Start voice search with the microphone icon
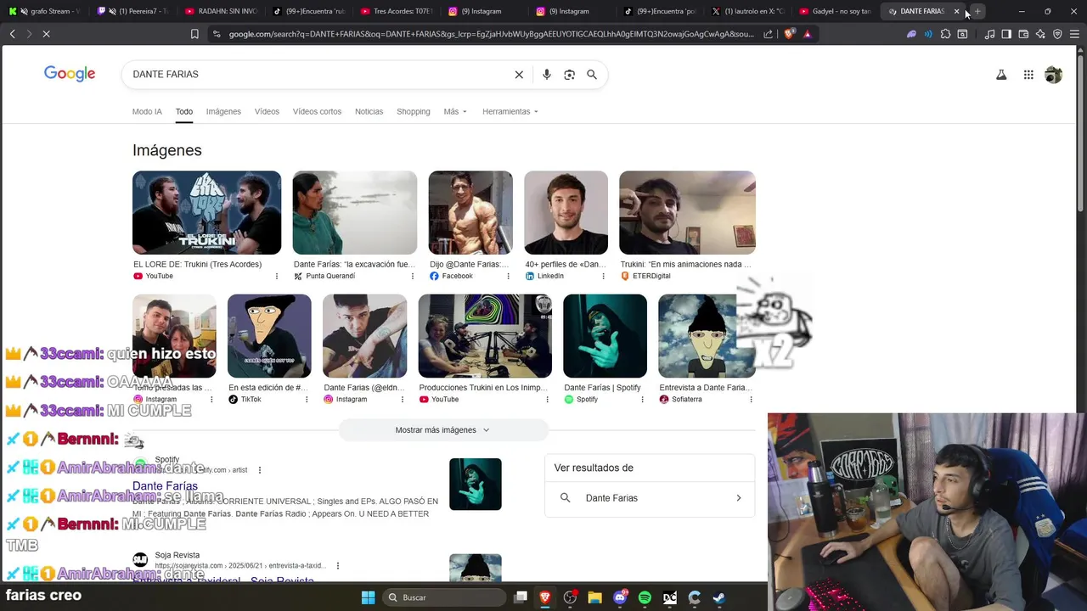1087x611 pixels. point(547,75)
